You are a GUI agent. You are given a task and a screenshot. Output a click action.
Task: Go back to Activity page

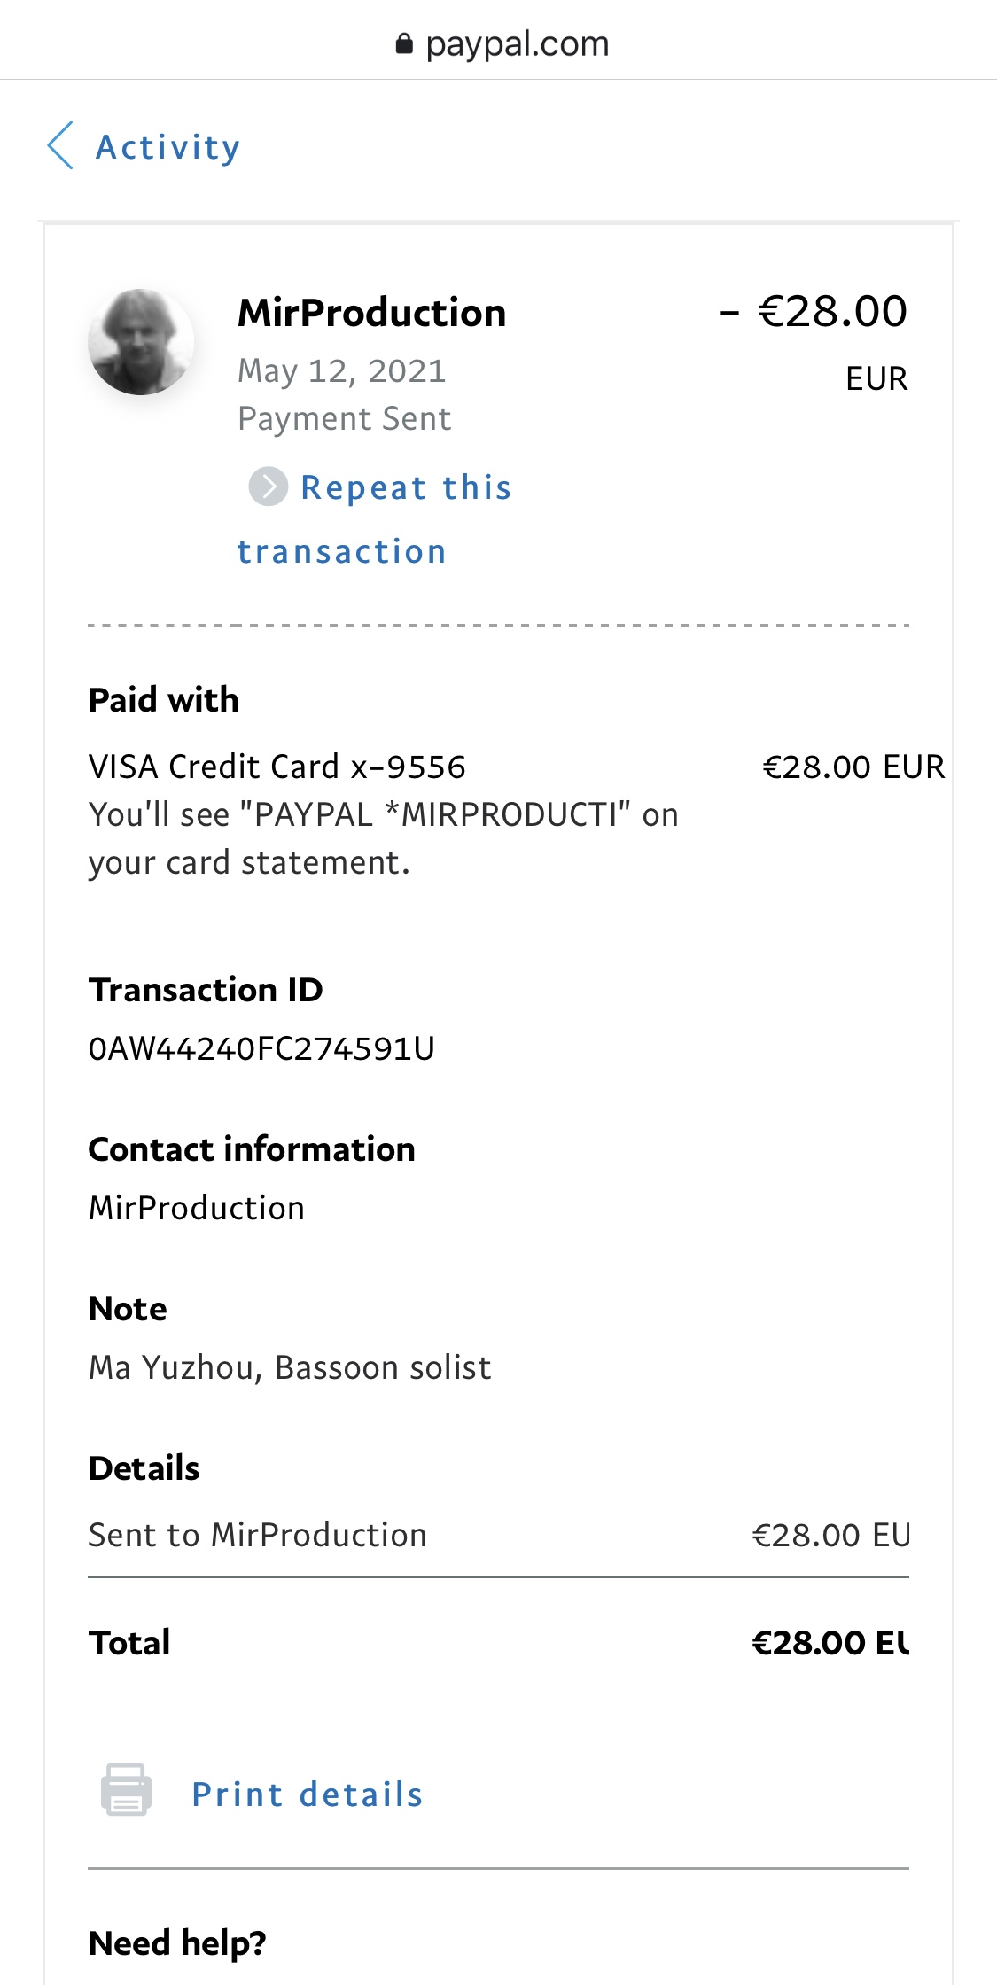click(167, 147)
